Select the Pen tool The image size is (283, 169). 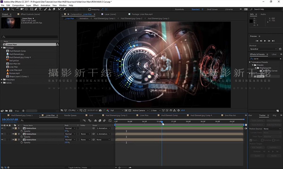click(36, 9)
